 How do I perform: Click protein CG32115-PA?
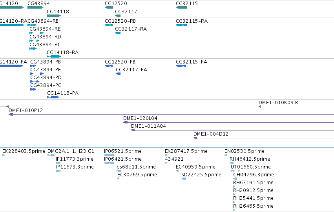181,66
